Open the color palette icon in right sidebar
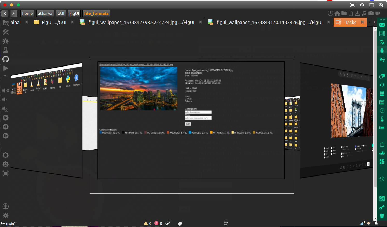 click(x=382, y=153)
